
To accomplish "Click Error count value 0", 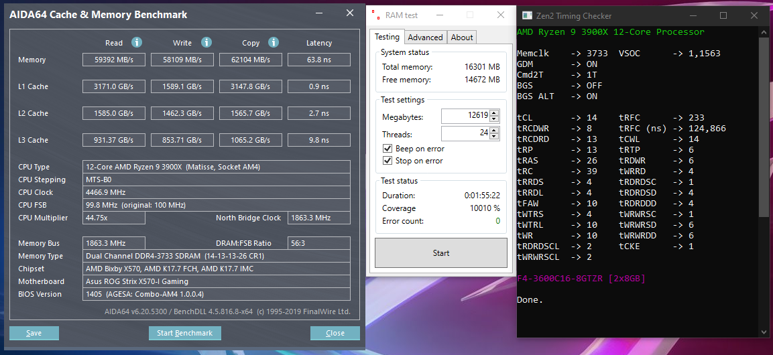I will [x=498, y=221].
